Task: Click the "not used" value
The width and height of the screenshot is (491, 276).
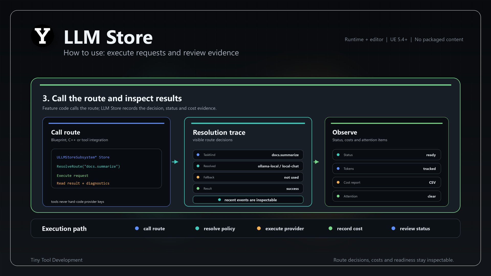Action: click(x=291, y=177)
